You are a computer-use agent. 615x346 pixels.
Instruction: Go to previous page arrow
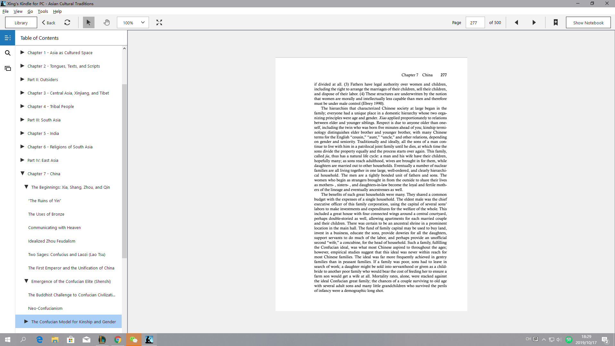(x=516, y=22)
